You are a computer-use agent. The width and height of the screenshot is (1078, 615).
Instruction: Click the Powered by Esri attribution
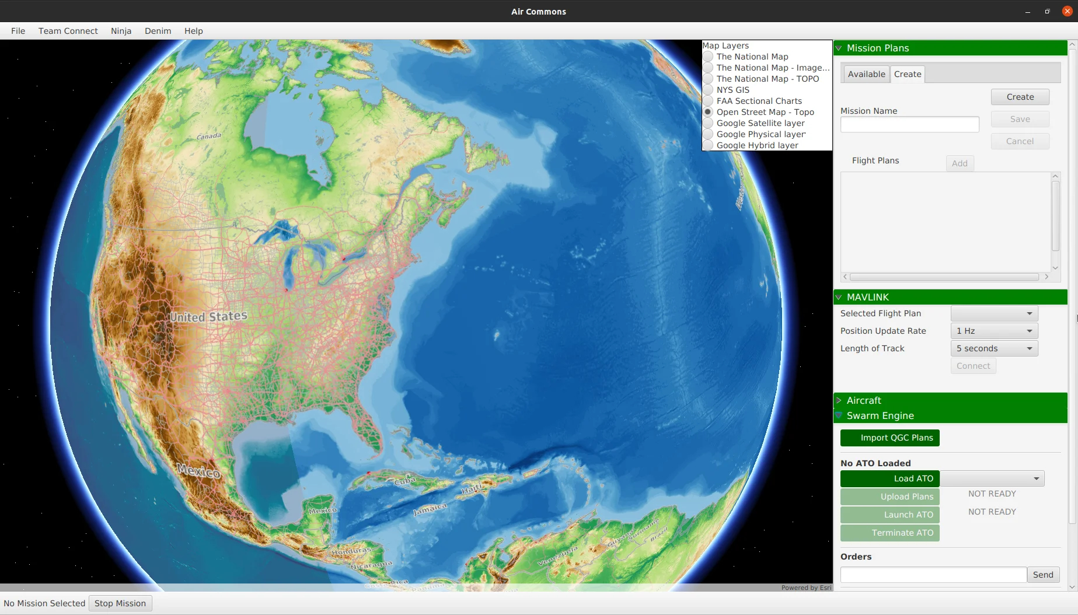[806, 588]
